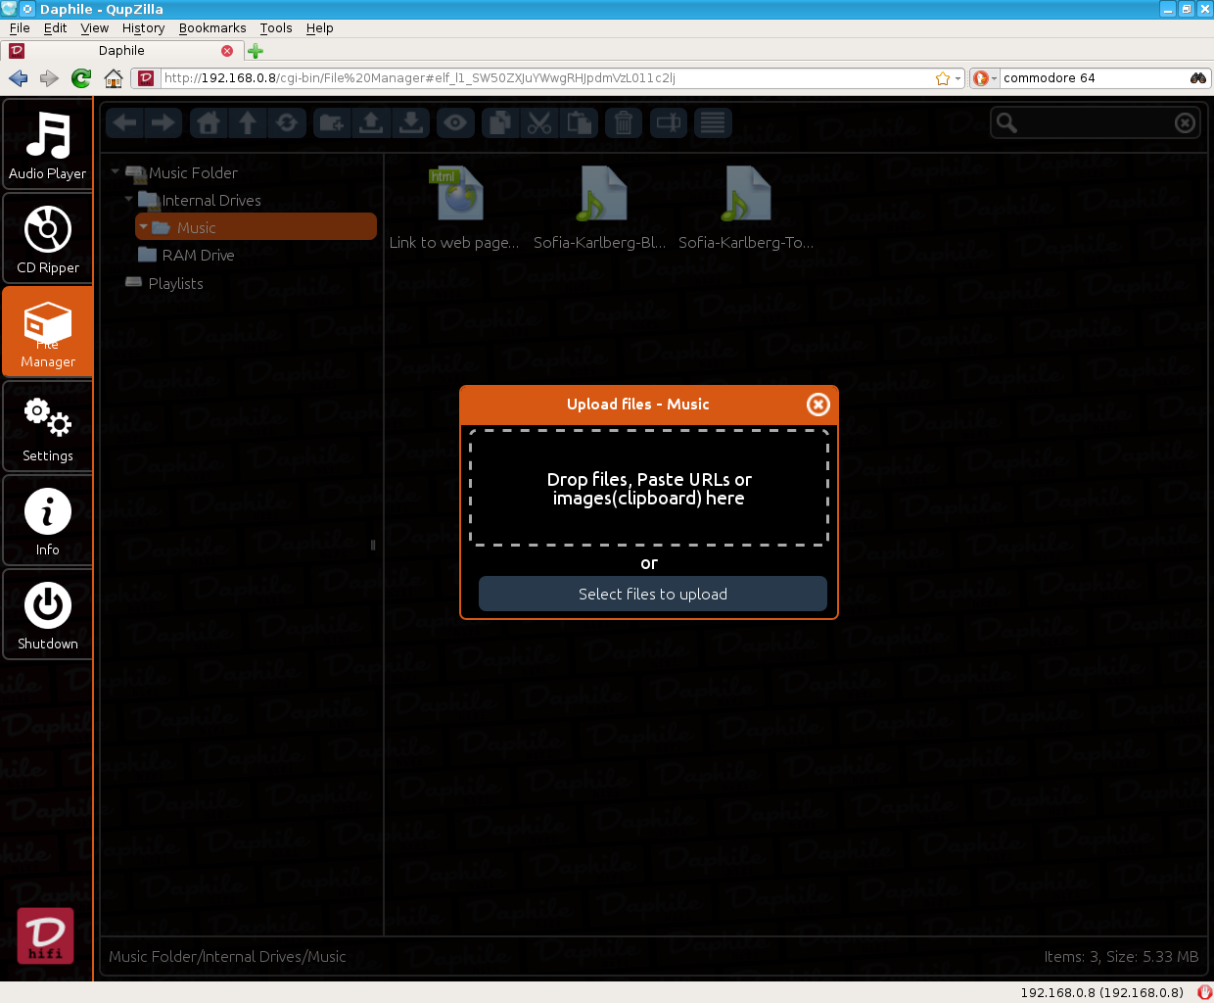The height and width of the screenshot is (1003, 1214).
Task: Reload the file manager folder
Action: click(x=287, y=122)
